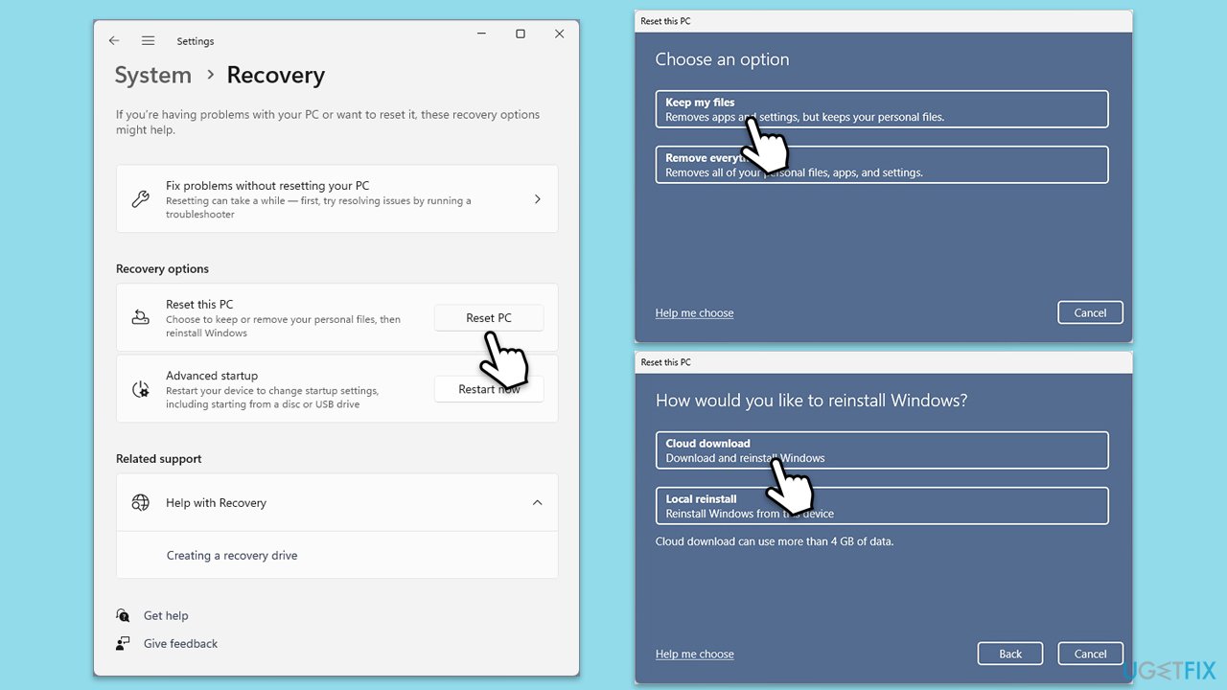The image size is (1227, 690).
Task: Click the Reset this PC icon
Action: pos(140,317)
